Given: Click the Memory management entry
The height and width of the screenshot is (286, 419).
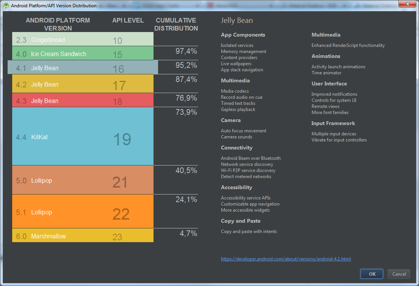Looking at the screenshot, I should (243, 51).
